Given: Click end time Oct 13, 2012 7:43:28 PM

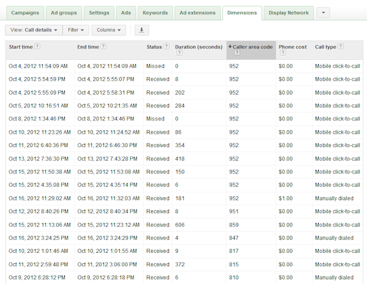Looking at the screenshot, I should [107, 159].
